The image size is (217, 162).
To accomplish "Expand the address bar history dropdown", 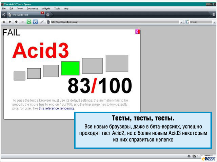I will pyautogui.click(x=182, y=22).
